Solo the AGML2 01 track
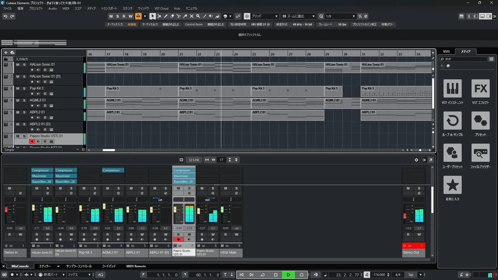The height and width of the screenshot is (280, 498). pyautogui.click(x=24, y=100)
